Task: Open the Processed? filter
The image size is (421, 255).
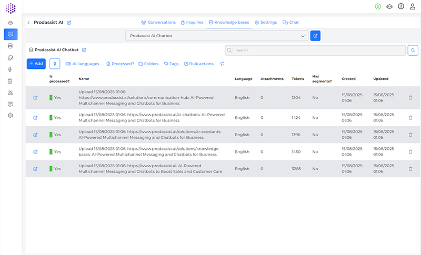Action: tap(120, 64)
